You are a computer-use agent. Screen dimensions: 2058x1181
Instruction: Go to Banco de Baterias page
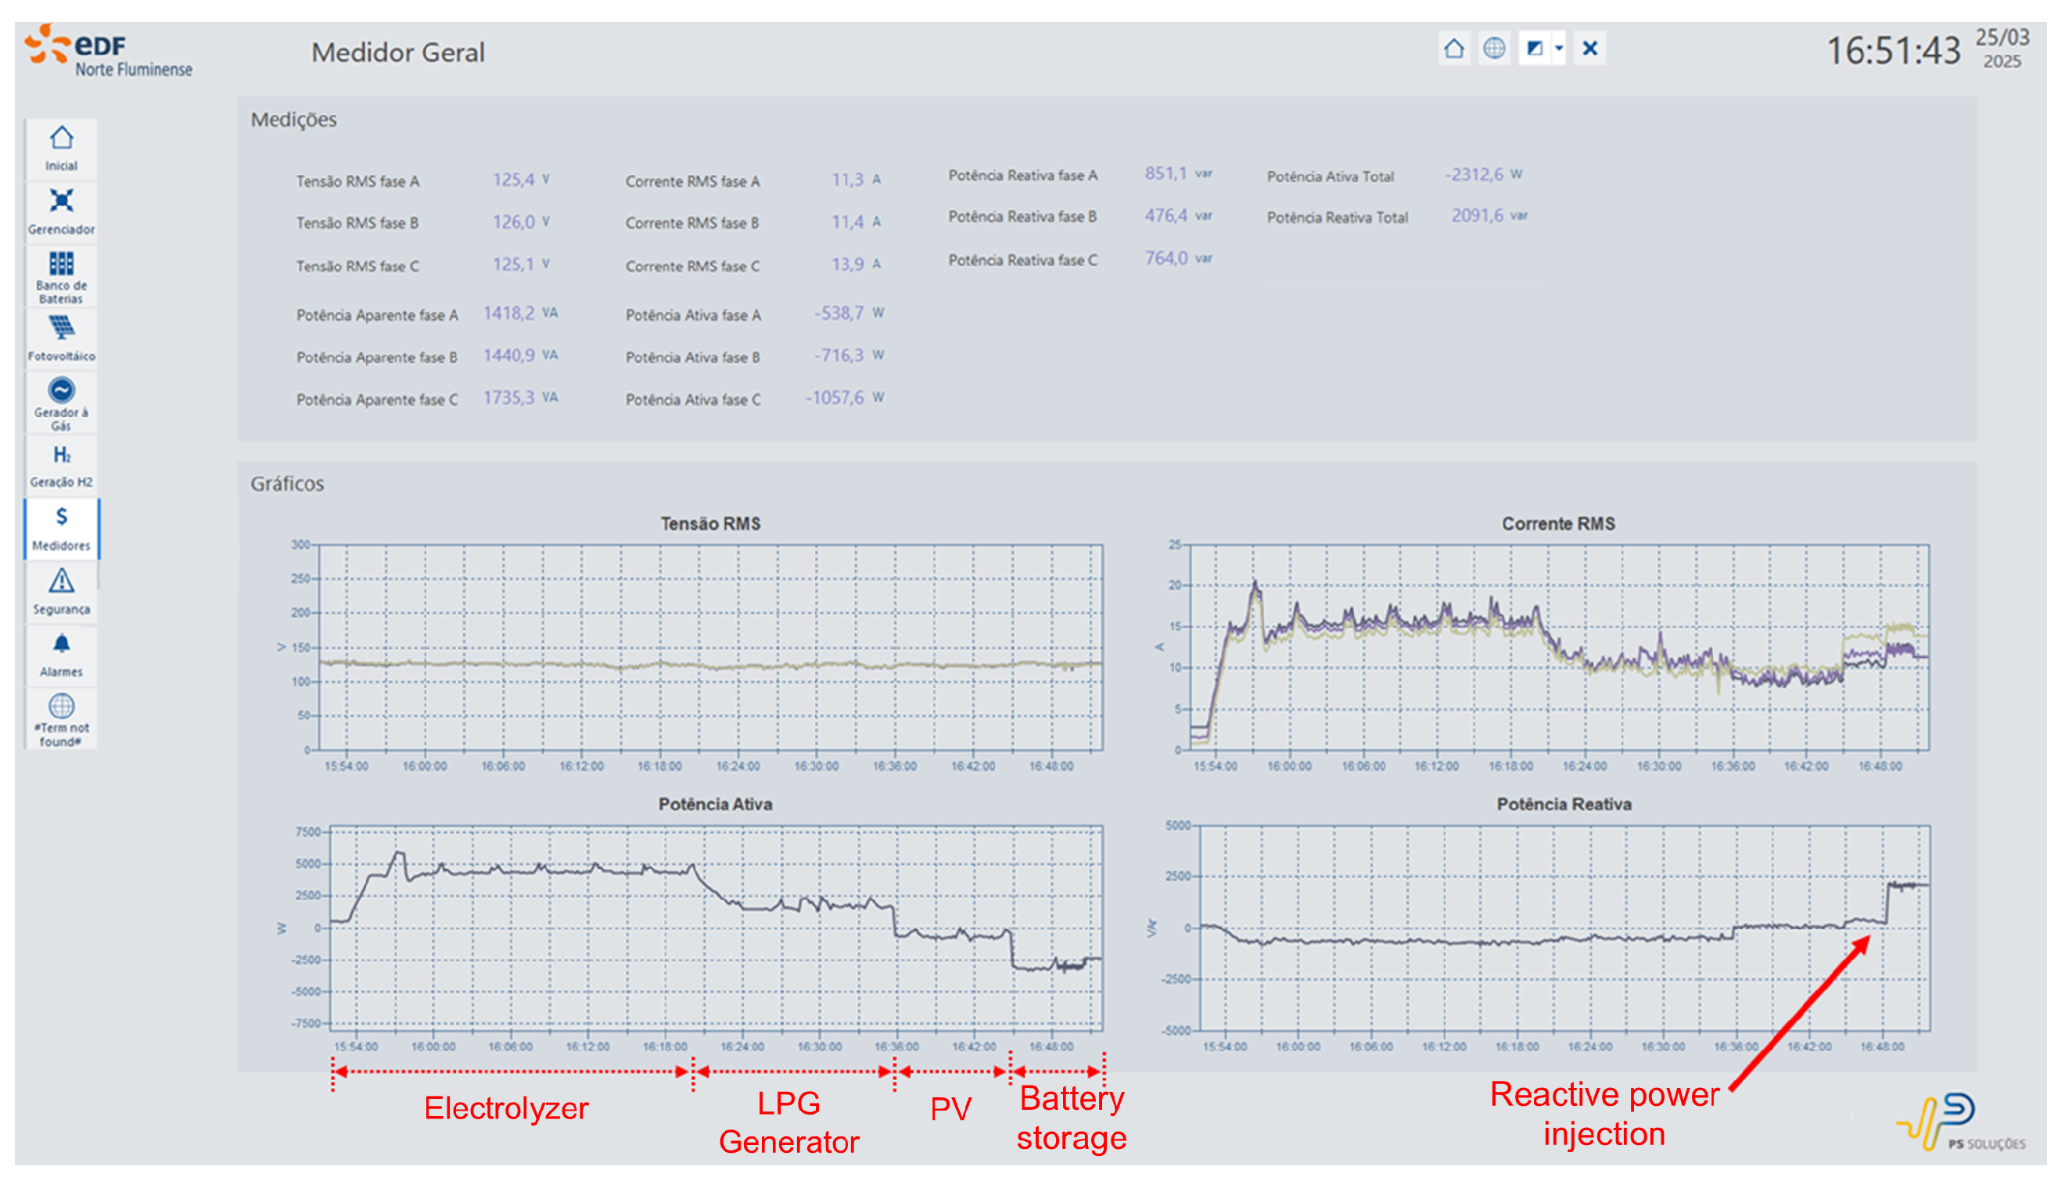click(61, 276)
